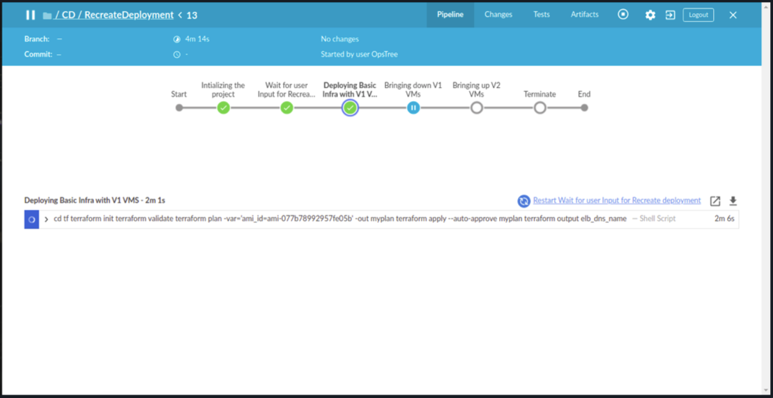Open CD / RecreateDeployment breadcrumb link
Viewport: 773px width, 398px height.
114,15
